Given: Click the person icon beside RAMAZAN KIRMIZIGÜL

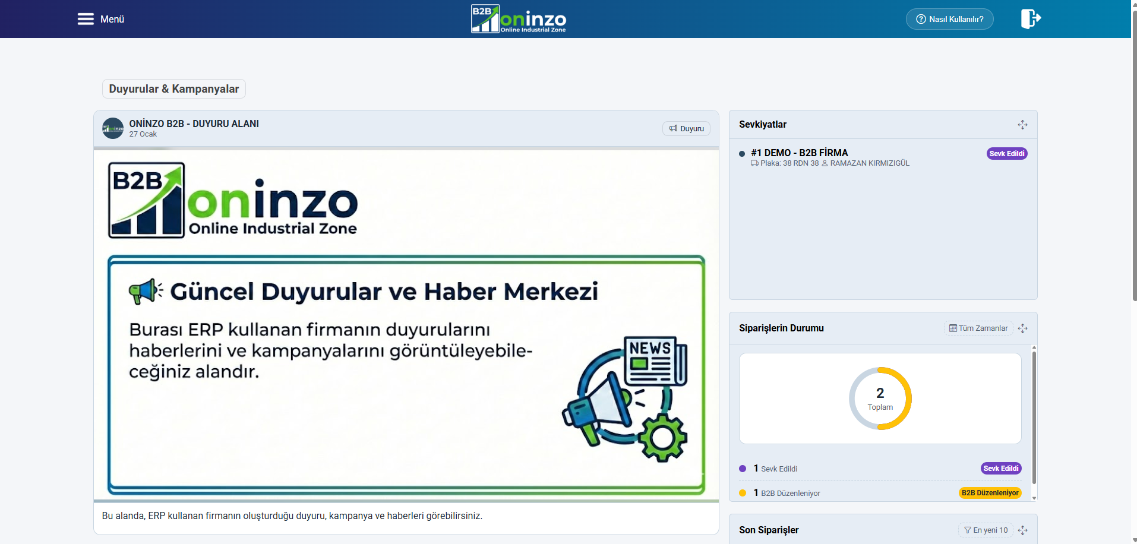Looking at the screenshot, I should pos(823,163).
